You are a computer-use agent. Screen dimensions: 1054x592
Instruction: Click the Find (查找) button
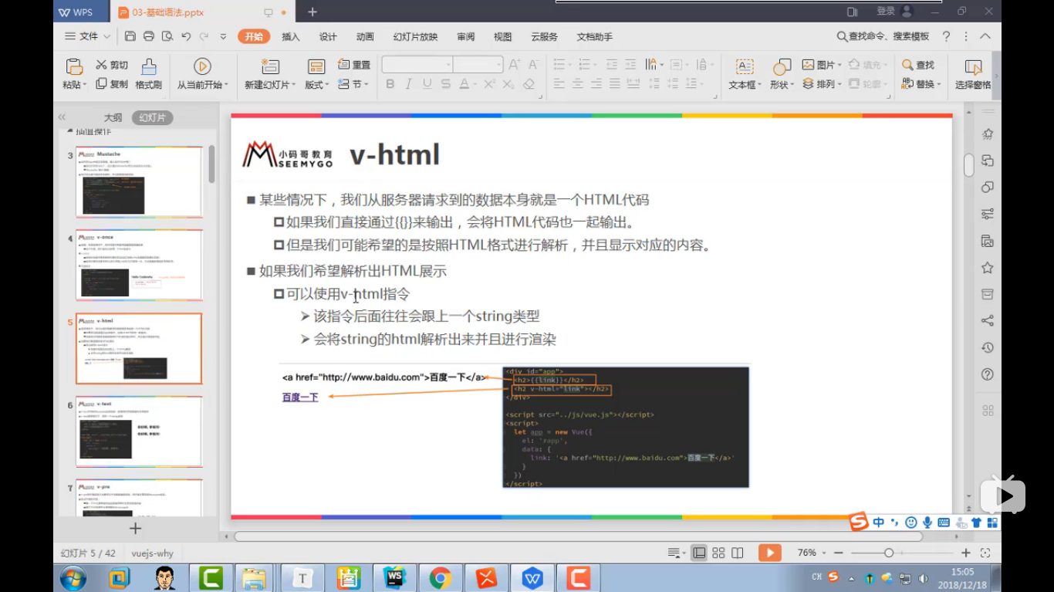tap(918, 65)
